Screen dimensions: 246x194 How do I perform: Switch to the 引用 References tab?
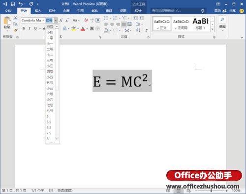point(81,11)
